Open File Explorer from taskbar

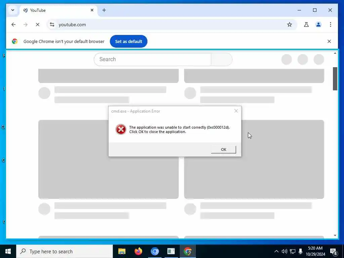click(x=122, y=251)
